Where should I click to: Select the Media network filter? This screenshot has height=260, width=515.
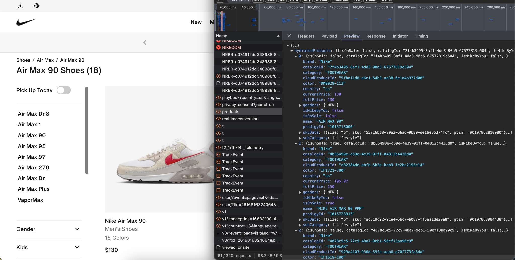[321, 1]
